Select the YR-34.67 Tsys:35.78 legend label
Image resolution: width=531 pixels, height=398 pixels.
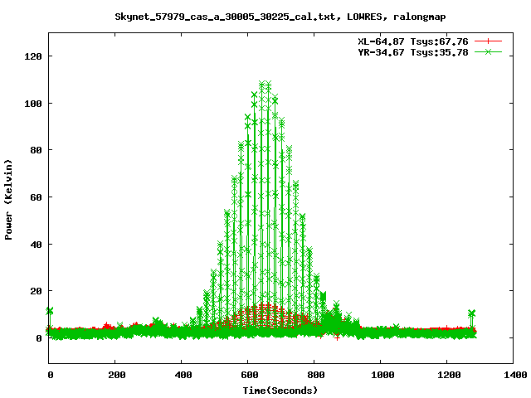[x=413, y=52]
